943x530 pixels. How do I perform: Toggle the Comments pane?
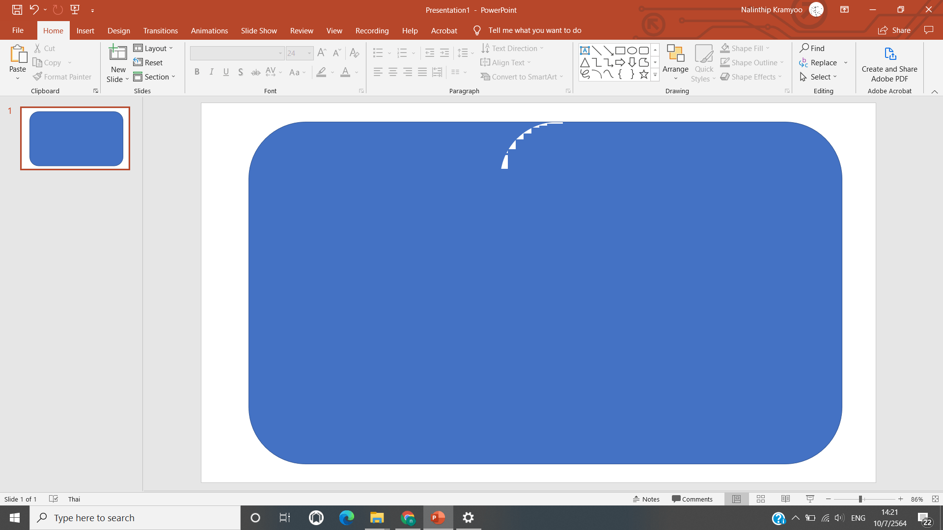(x=692, y=499)
